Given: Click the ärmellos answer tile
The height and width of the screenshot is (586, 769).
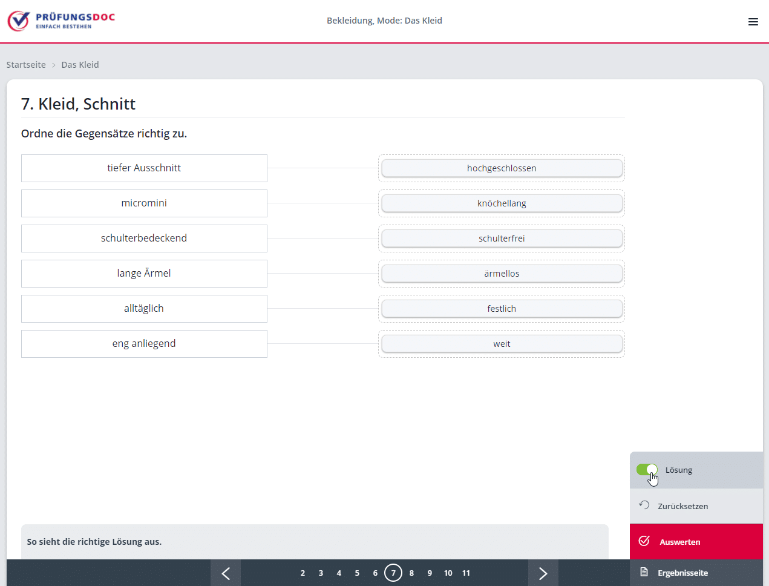Looking at the screenshot, I should coord(502,274).
